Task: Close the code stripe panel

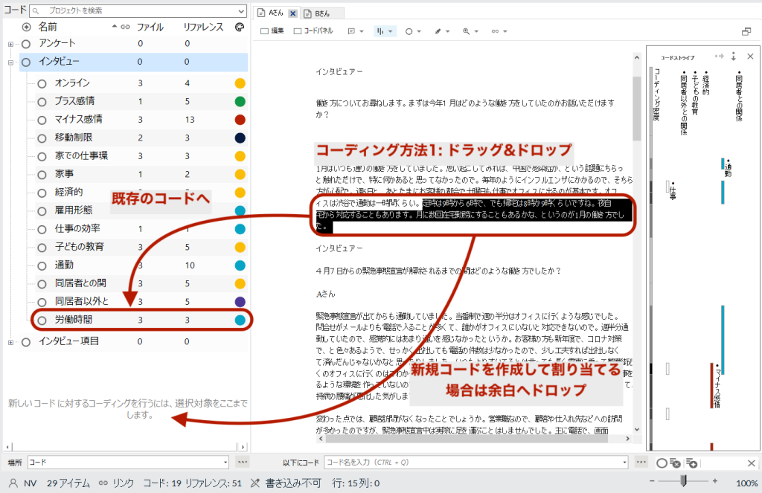Action: click(750, 57)
